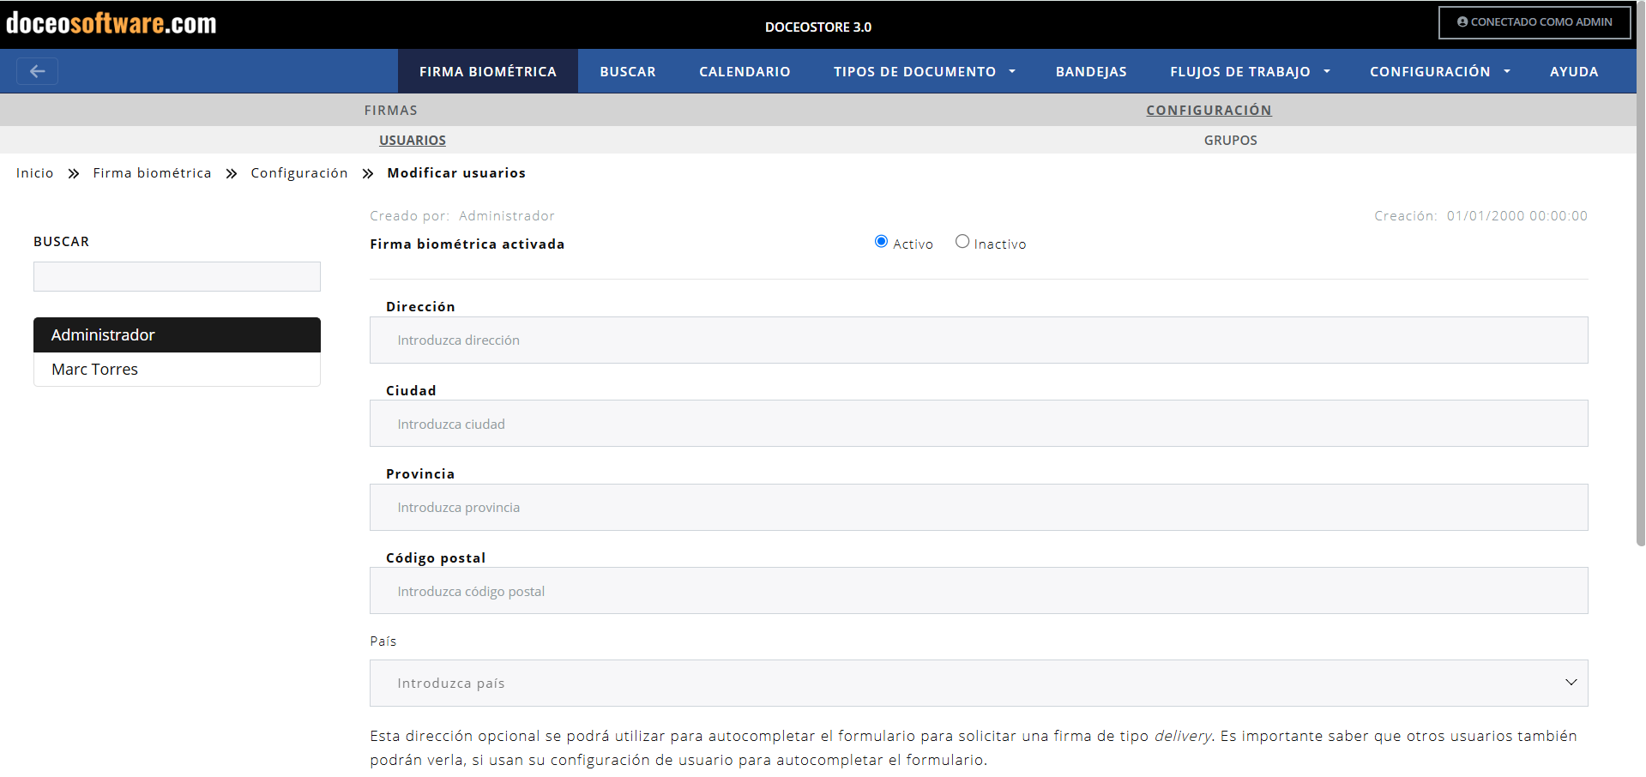Expand the CONFIGURACIÓN navigation menu
Image resolution: width=1646 pixels, height=777 pixels.
pyautogui.click(x=1439, y=71)
